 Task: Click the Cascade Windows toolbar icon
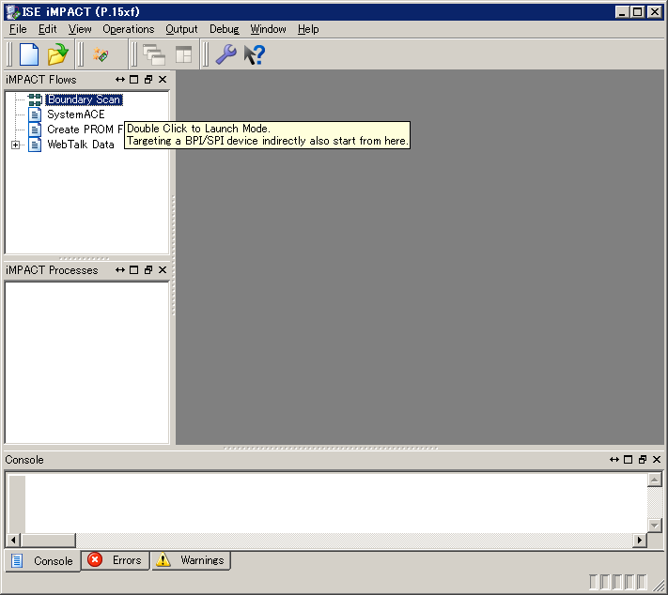pos(154,55)
